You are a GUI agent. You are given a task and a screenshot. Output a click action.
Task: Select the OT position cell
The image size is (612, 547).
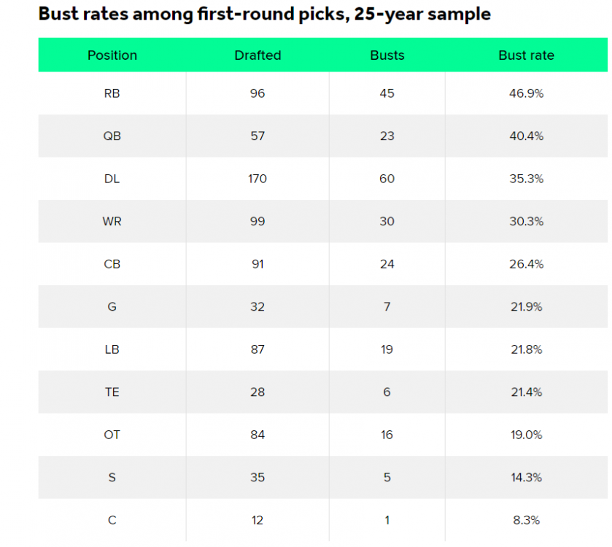coord(112,435)
